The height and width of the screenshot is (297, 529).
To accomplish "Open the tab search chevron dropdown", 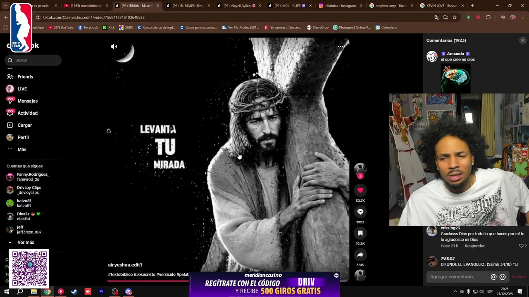I will point(6,6).
